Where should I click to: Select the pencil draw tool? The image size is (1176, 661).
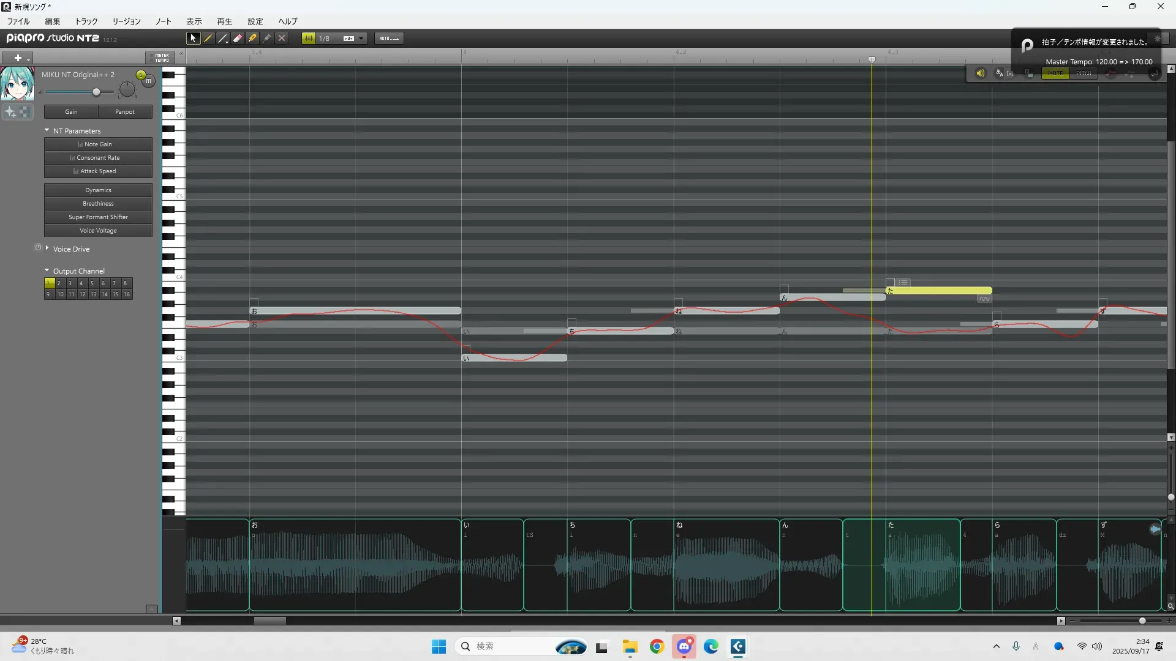coord(208,39)
